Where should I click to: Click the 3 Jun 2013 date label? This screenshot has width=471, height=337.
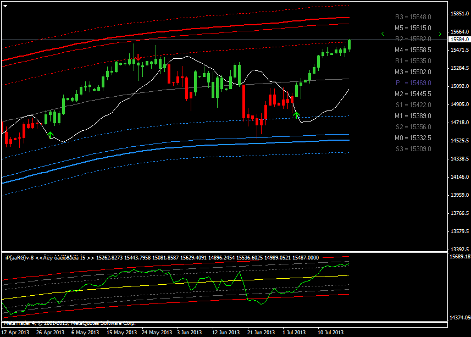pos(189,332)
